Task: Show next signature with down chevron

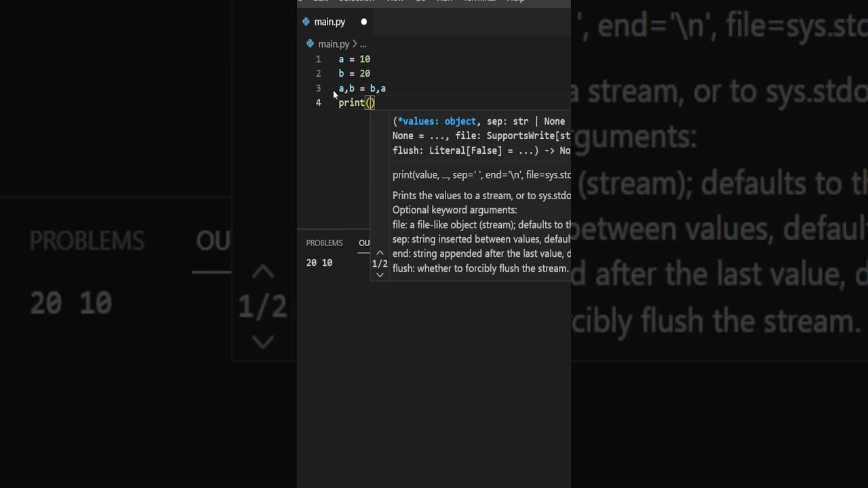Action: (380, 275)
